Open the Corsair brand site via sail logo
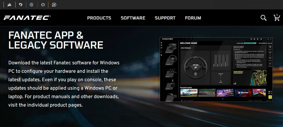 (x=10, y=5)
